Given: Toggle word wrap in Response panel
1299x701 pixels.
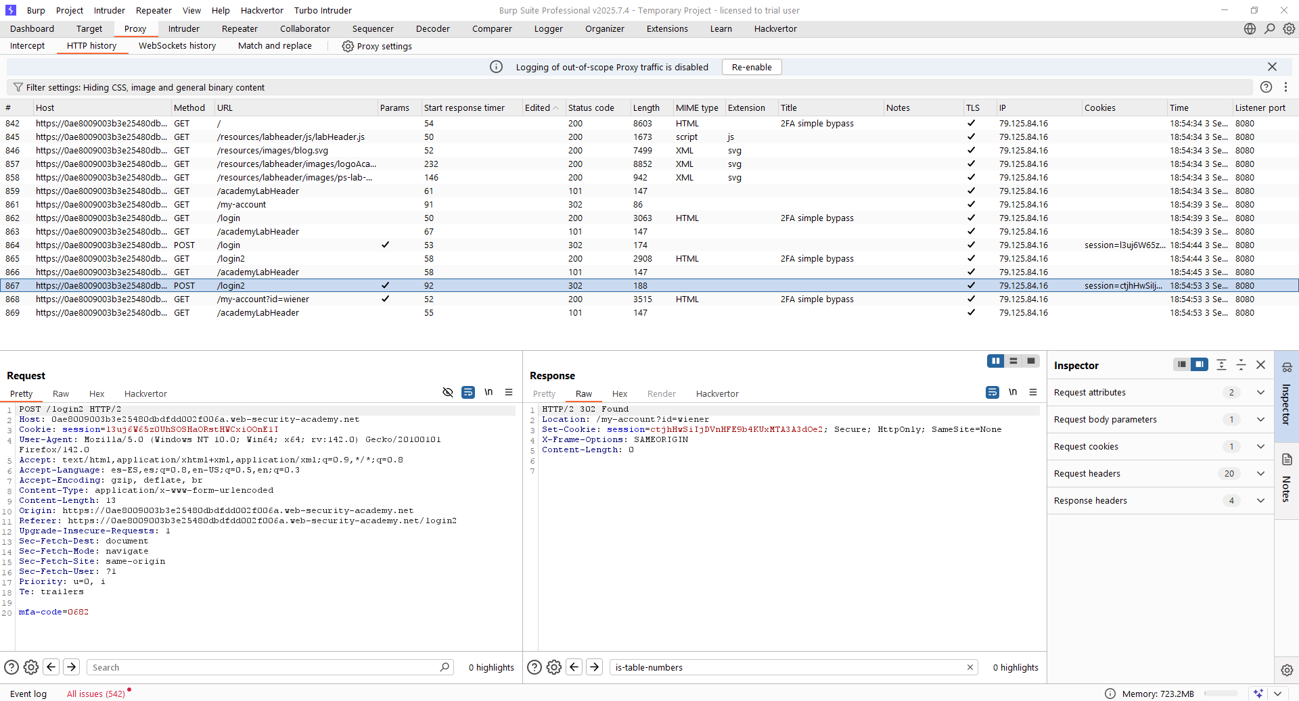Looking at the screenshot, I should 992,392.
